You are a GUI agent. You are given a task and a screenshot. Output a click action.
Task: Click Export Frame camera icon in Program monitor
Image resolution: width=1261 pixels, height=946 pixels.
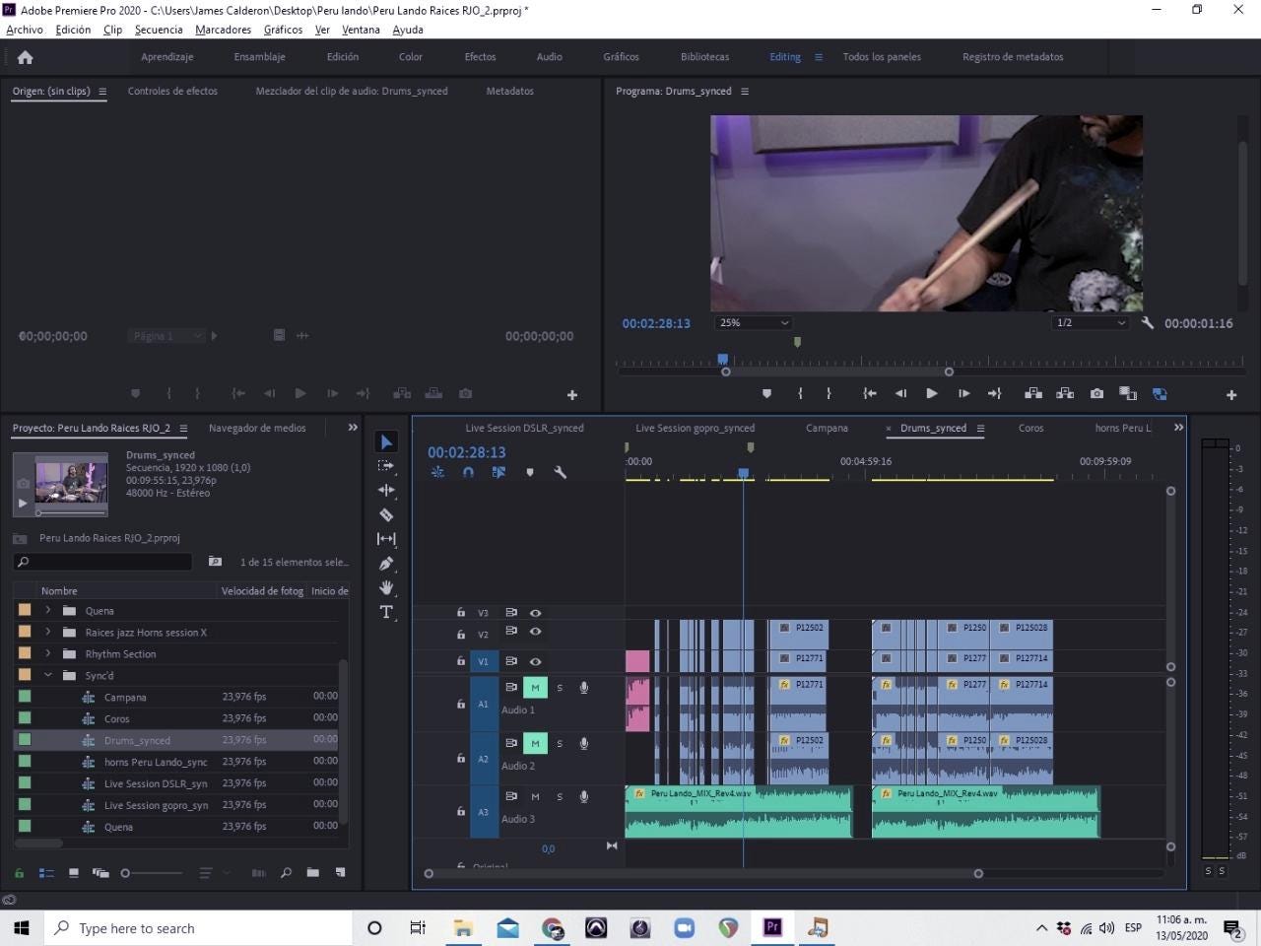[x=1096, y=393]
